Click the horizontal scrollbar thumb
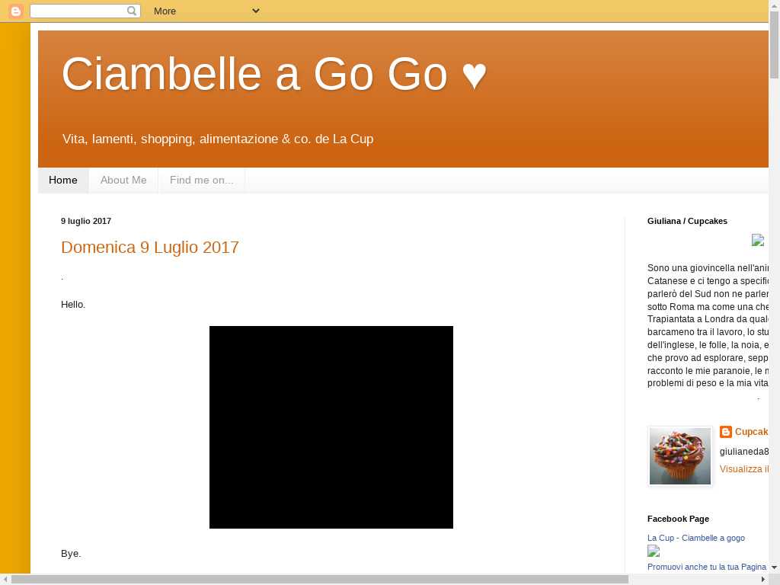Image resolution: width=780 pixels, height=585 pixels. click(320, 579)
